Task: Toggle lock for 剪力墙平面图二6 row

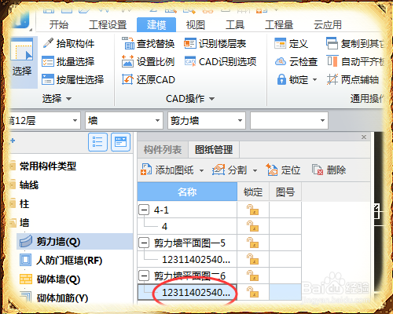Action: 253,276
